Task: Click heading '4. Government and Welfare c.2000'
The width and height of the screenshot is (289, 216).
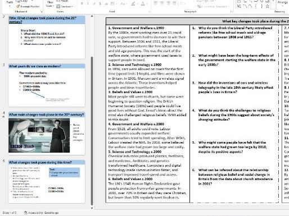Action: [136, 124]
